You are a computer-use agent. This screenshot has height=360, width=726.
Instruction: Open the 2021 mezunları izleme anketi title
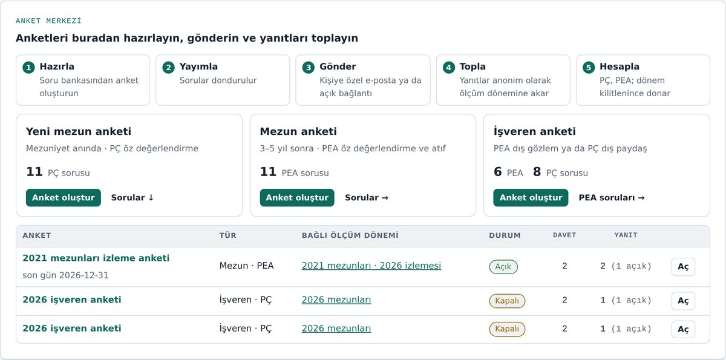pos(96,258)
